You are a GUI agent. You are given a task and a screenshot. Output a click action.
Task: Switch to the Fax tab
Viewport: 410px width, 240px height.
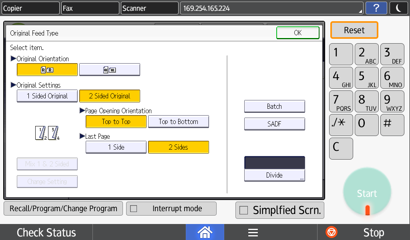90,8
